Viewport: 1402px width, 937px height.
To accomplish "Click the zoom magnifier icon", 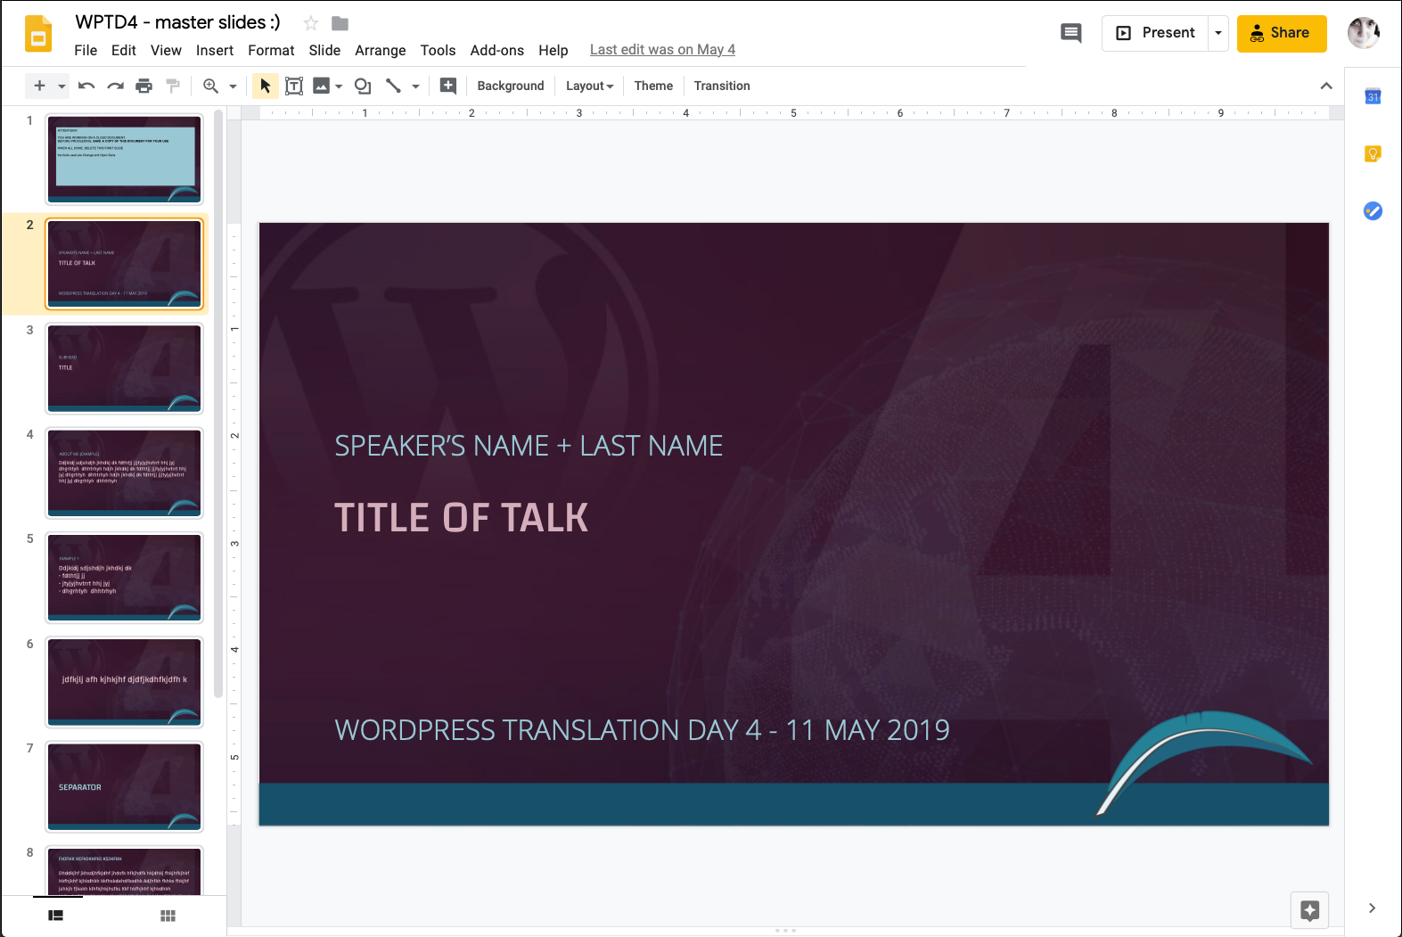I will click(x=210, y=86).
